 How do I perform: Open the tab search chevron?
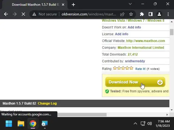pyautogui.click(x=130, y=4)
